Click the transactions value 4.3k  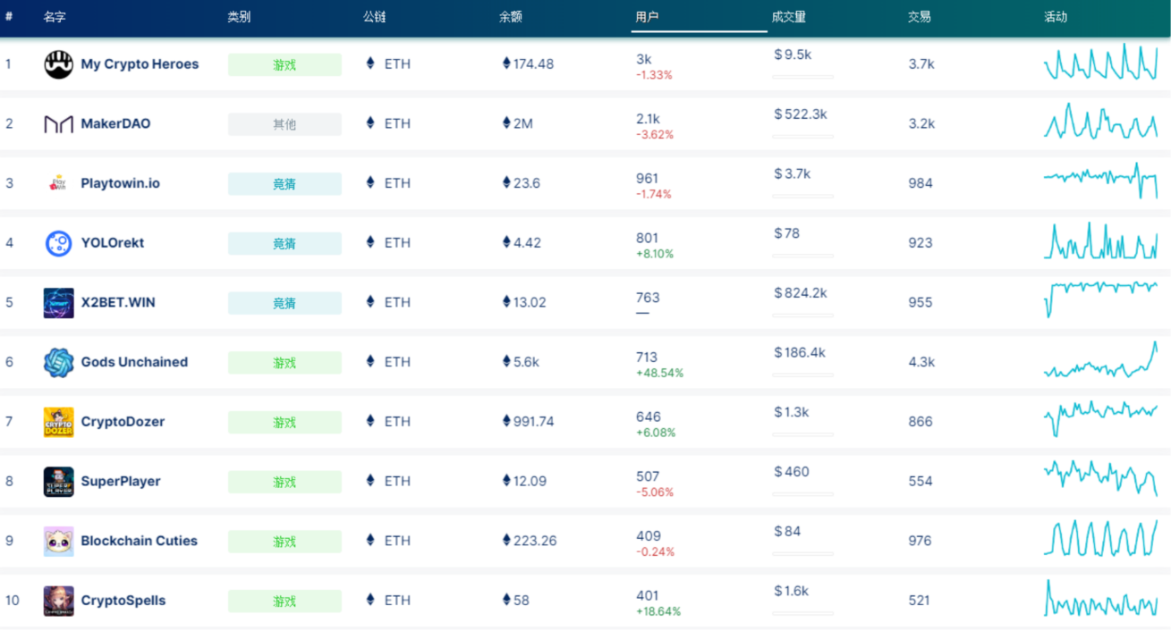(921, 362)
